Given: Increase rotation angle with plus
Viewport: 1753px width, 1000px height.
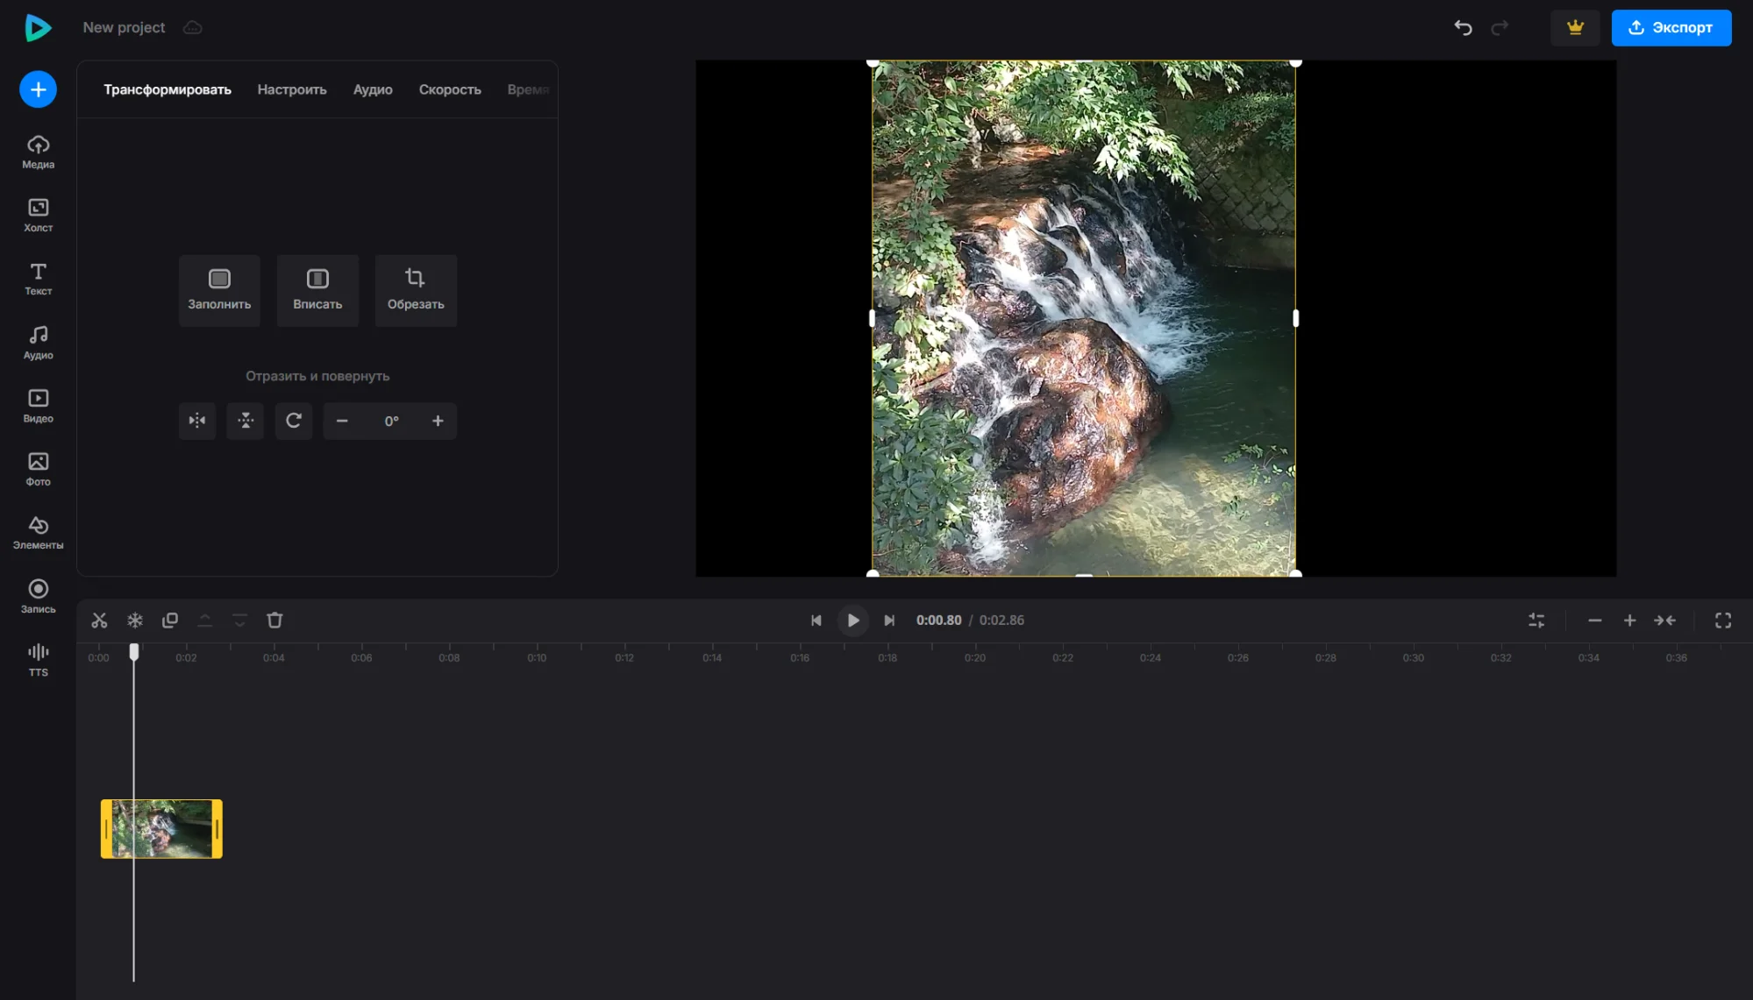Looking at the screenshot, I should click(x=438, y=421).
